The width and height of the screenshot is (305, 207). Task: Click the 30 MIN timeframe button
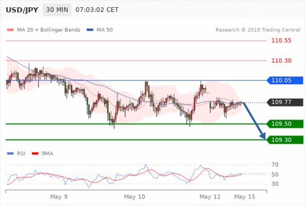tap(57, 10)
